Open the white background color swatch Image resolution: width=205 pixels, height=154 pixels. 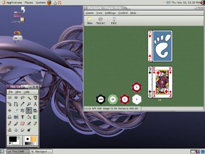18,143
